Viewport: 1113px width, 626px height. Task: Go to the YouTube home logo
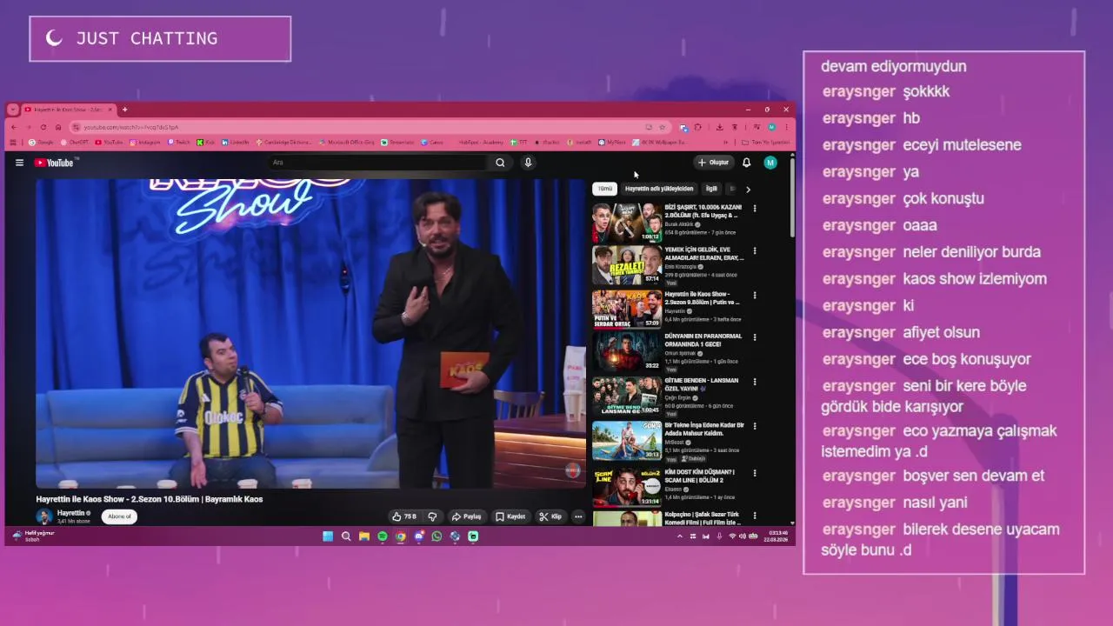tap(54, 163)
